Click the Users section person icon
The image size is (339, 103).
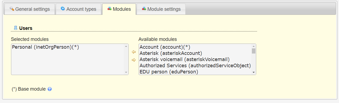[x=16, y=28]
